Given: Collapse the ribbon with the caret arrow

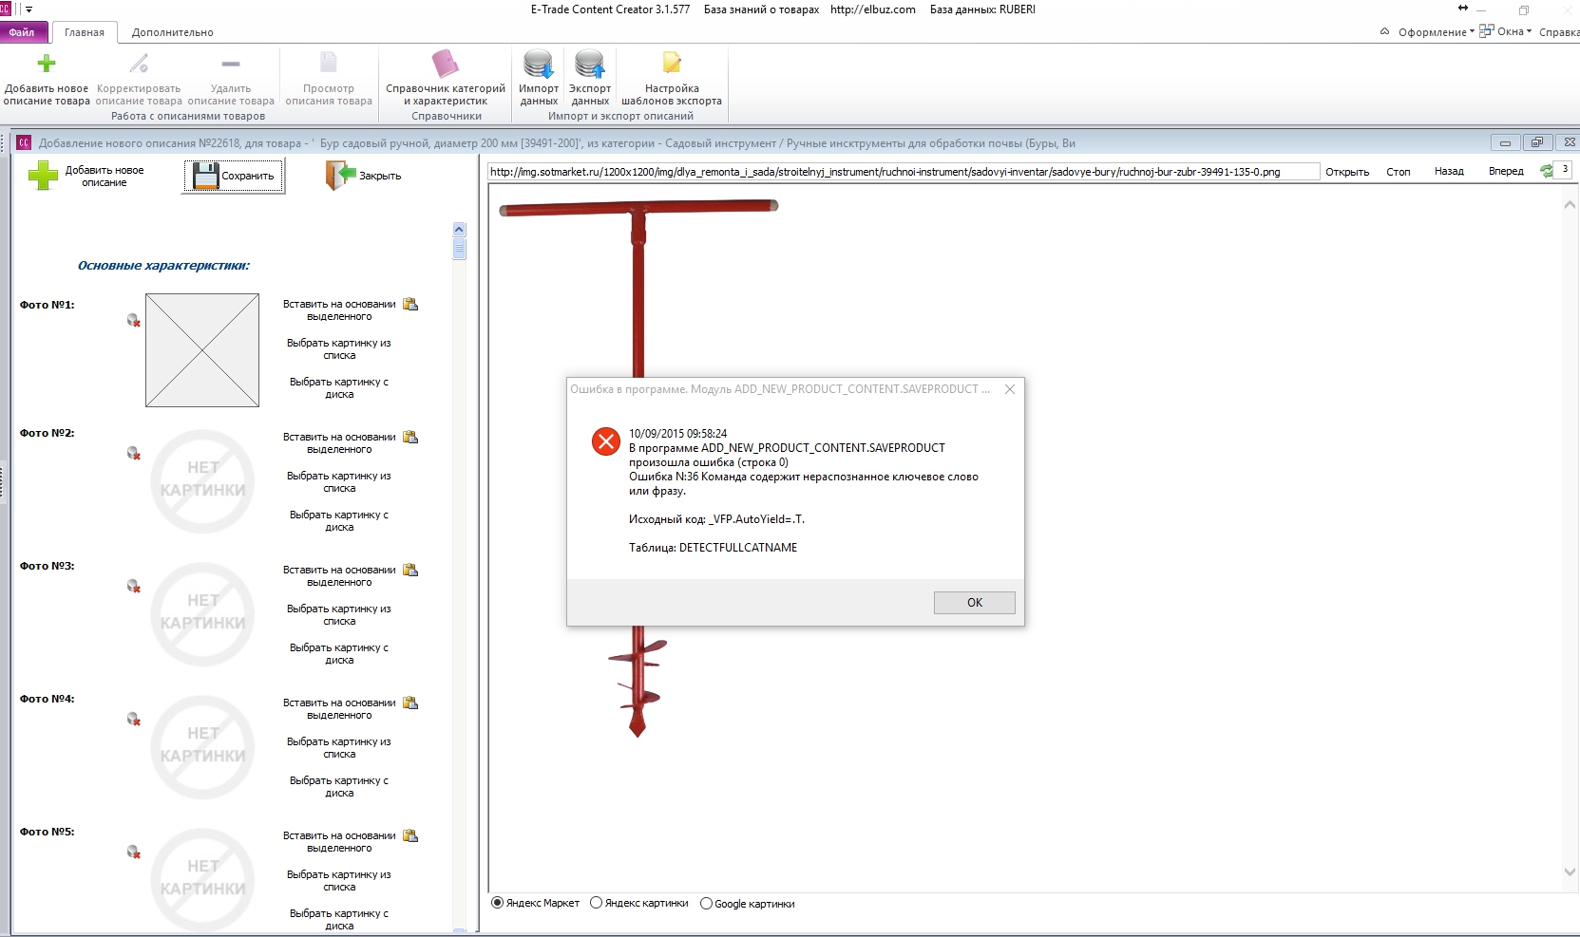Looking at the screenshot, I should pyautogui.click(x=1384, y=31).
